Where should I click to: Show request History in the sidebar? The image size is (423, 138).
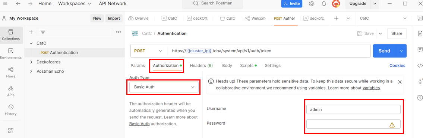tap(11, 110)
